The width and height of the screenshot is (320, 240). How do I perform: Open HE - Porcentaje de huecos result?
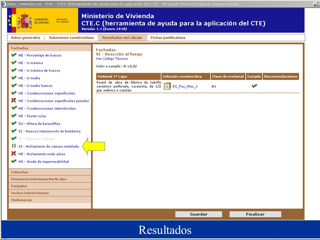(x=40, y=55)
